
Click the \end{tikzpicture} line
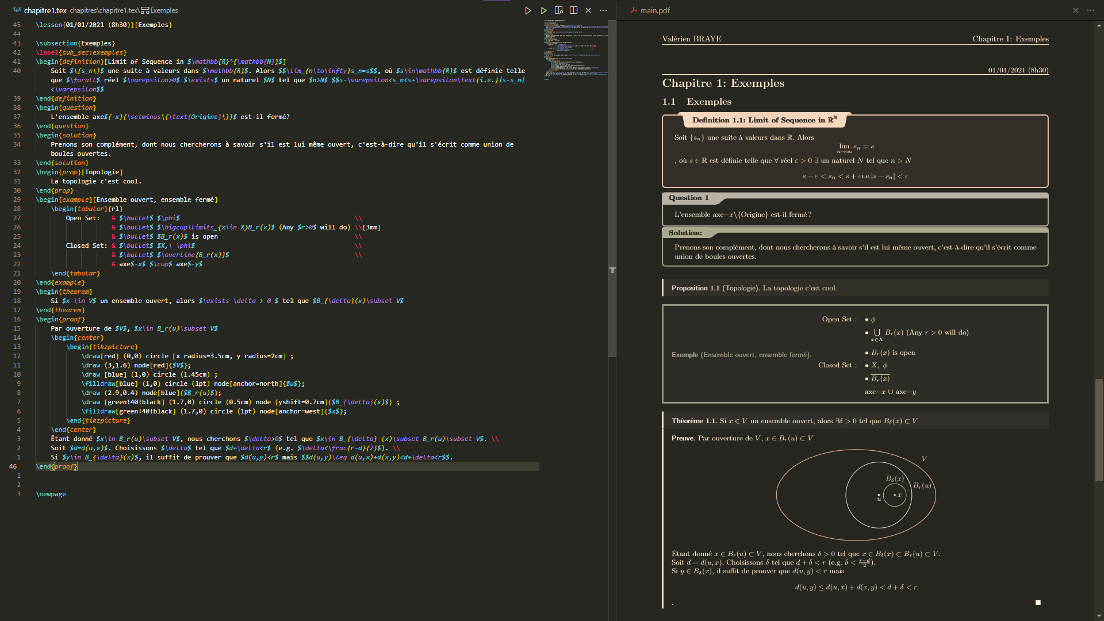(98, 420)
